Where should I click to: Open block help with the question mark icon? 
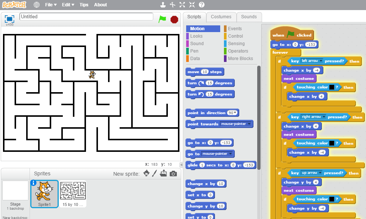pos(202,4)
